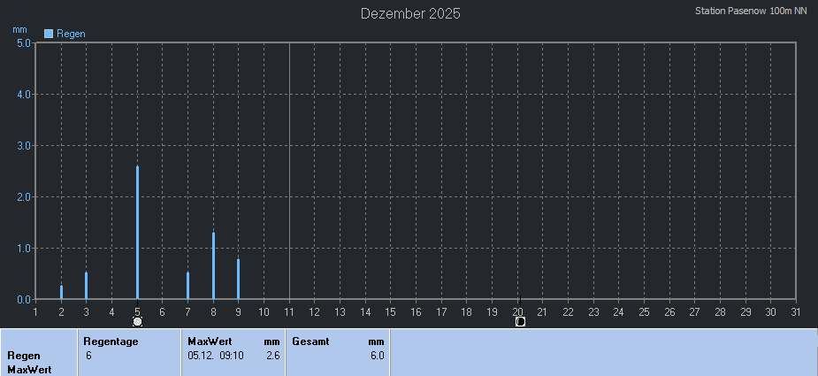
Task: Click the new moon icon under day 20
Action: 520,322
